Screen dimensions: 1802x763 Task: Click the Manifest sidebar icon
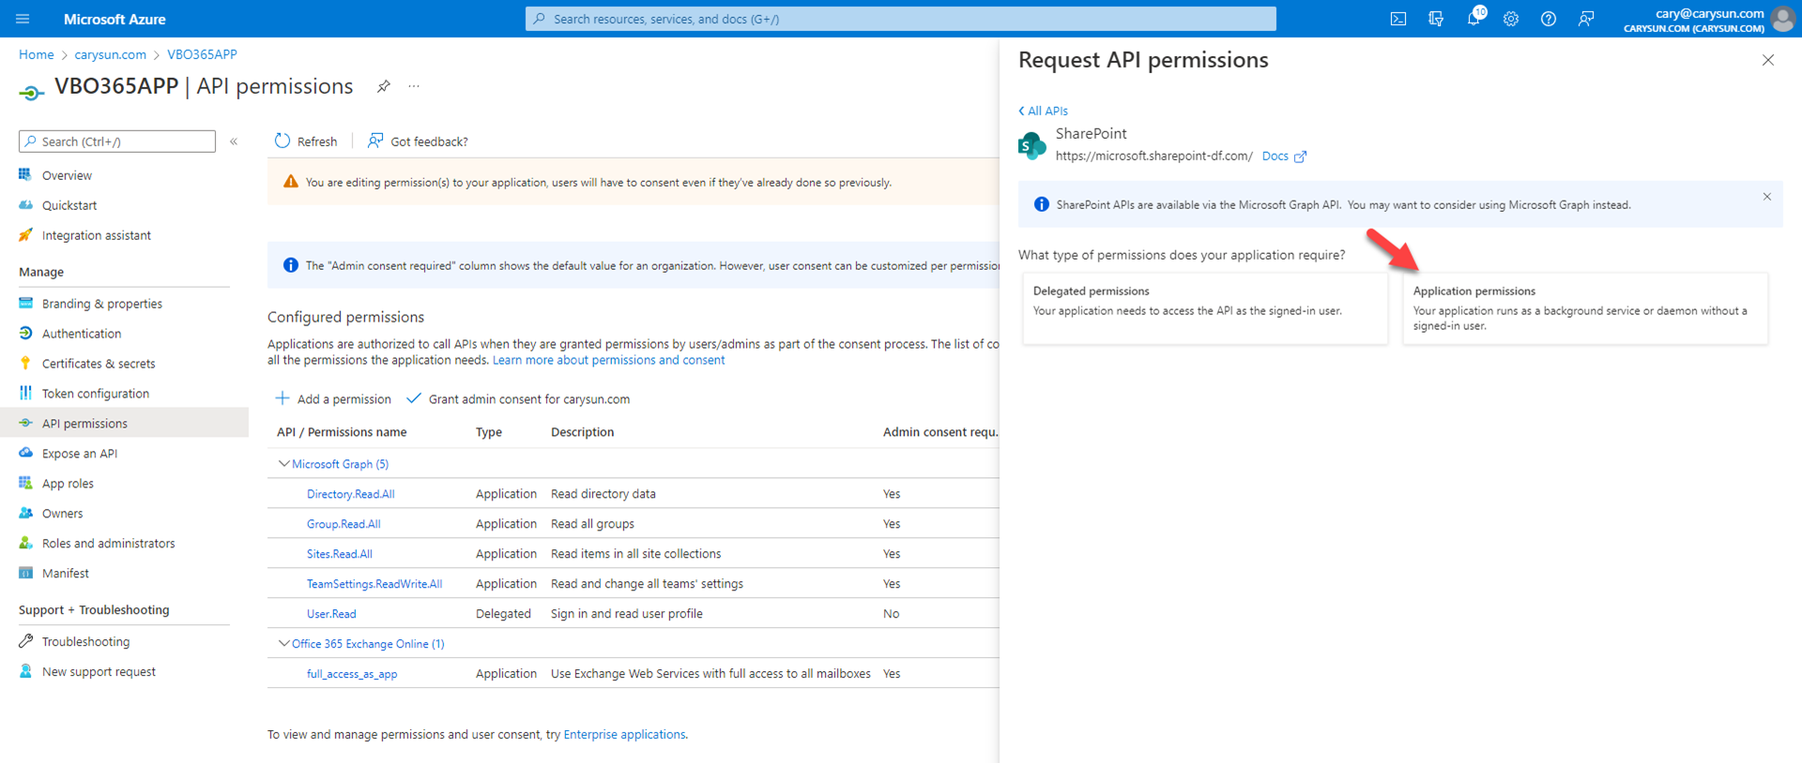(25, 574)
